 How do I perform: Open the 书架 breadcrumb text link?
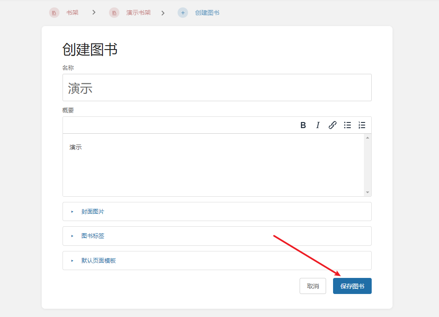72,13
